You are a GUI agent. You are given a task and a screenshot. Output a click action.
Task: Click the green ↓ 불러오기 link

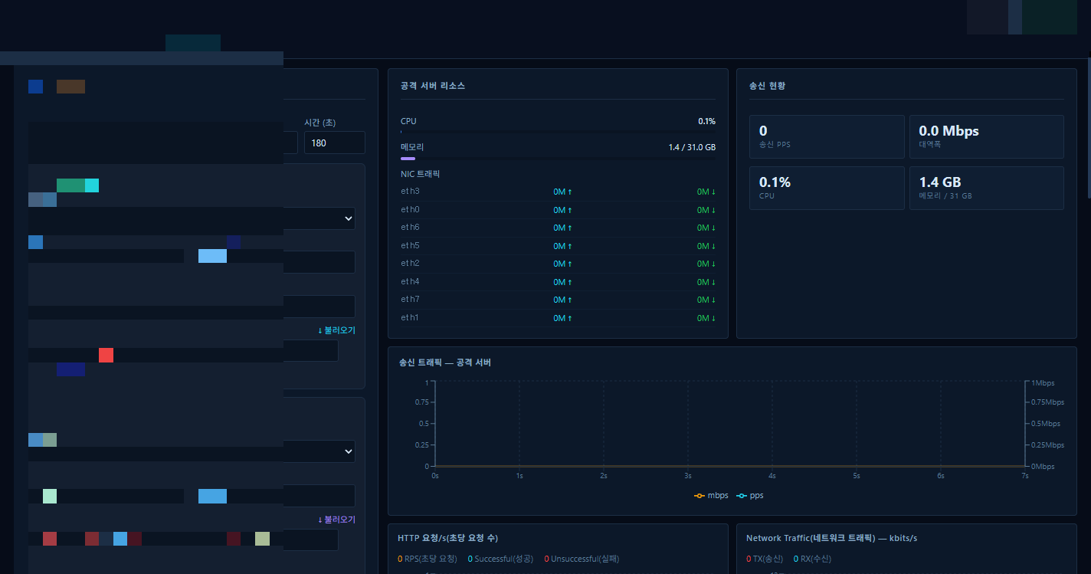point(336,330)
